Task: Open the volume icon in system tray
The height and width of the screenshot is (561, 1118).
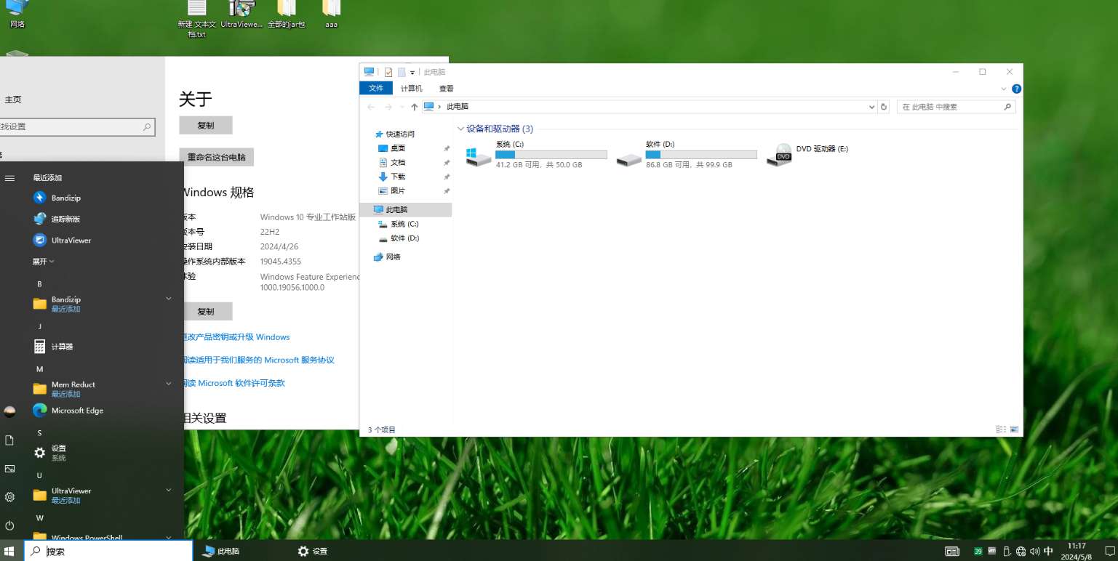Action: pos(1034,552)
